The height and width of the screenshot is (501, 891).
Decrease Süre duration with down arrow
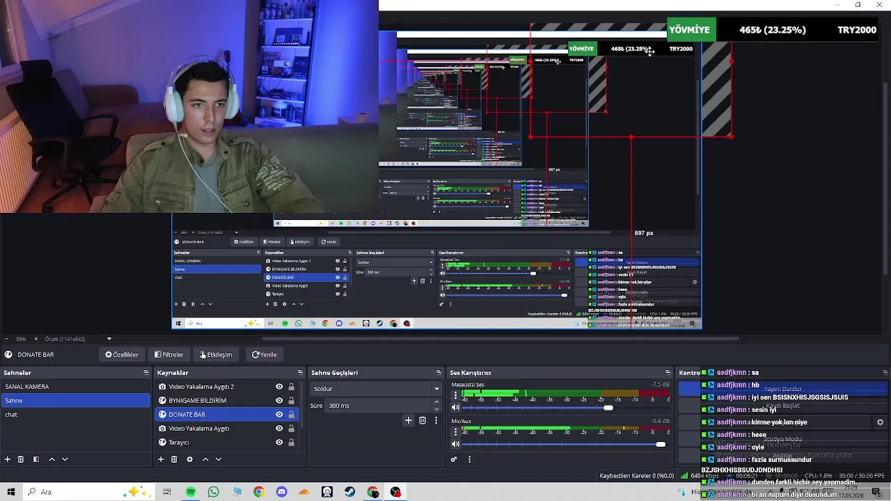pyautogui.click(x=436, y=408)
